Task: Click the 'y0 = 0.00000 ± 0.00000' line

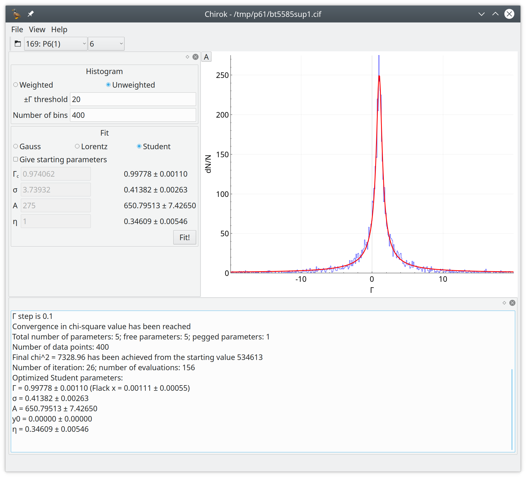Action: pyautogui.click(x=52, y=419)
